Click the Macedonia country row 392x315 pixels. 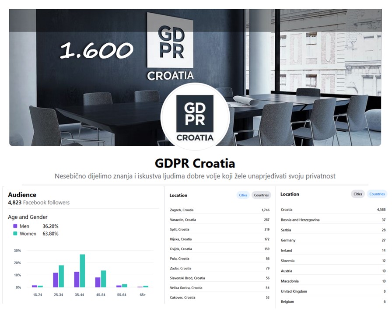[x=333, y=281]
